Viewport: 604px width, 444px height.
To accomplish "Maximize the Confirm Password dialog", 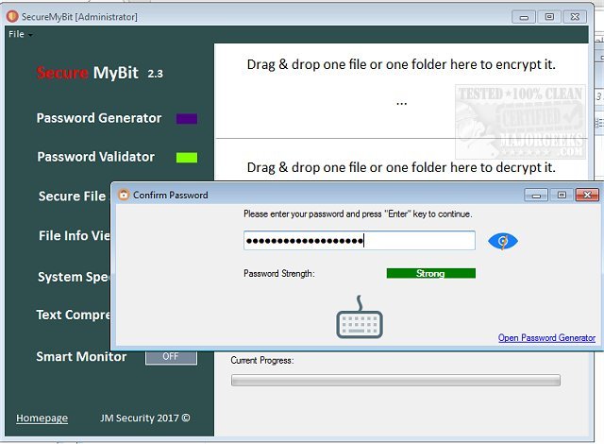I will click(562, 195).
